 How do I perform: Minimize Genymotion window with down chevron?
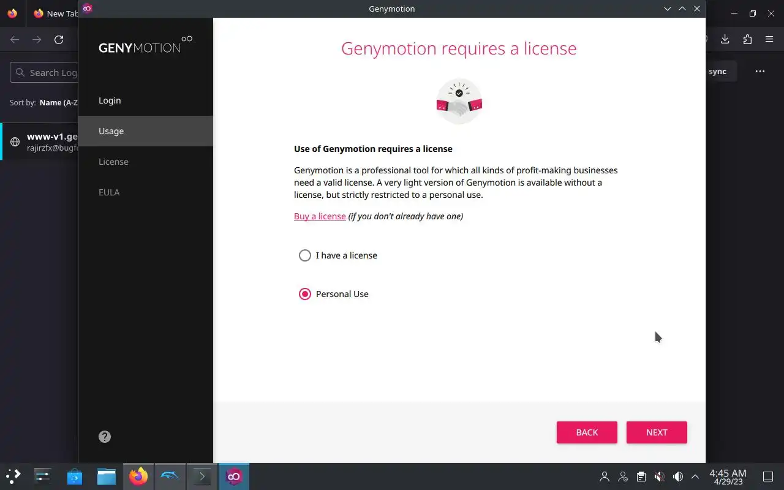point(668,9)
